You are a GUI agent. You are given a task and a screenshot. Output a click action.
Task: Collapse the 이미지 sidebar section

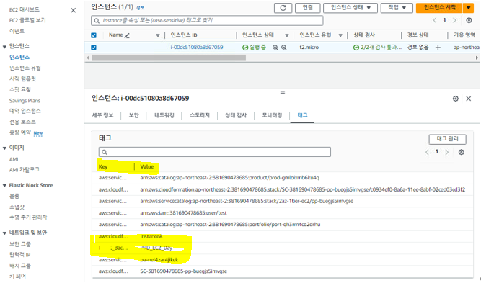click(4, 148)
